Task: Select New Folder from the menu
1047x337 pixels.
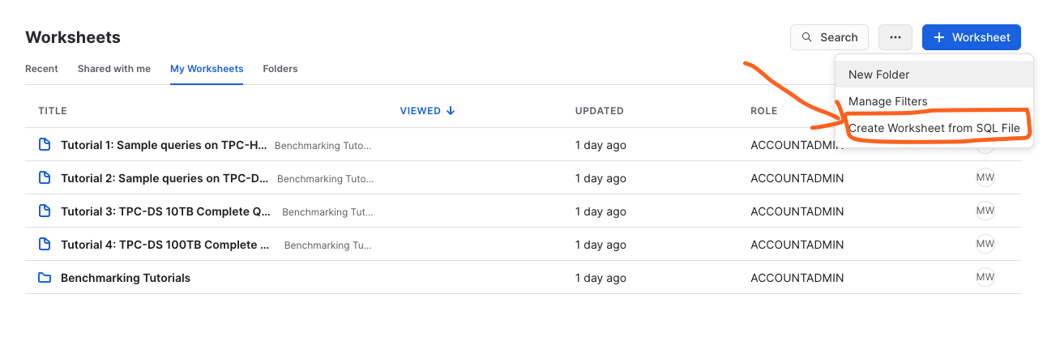Action: click(x=878, y=75)
